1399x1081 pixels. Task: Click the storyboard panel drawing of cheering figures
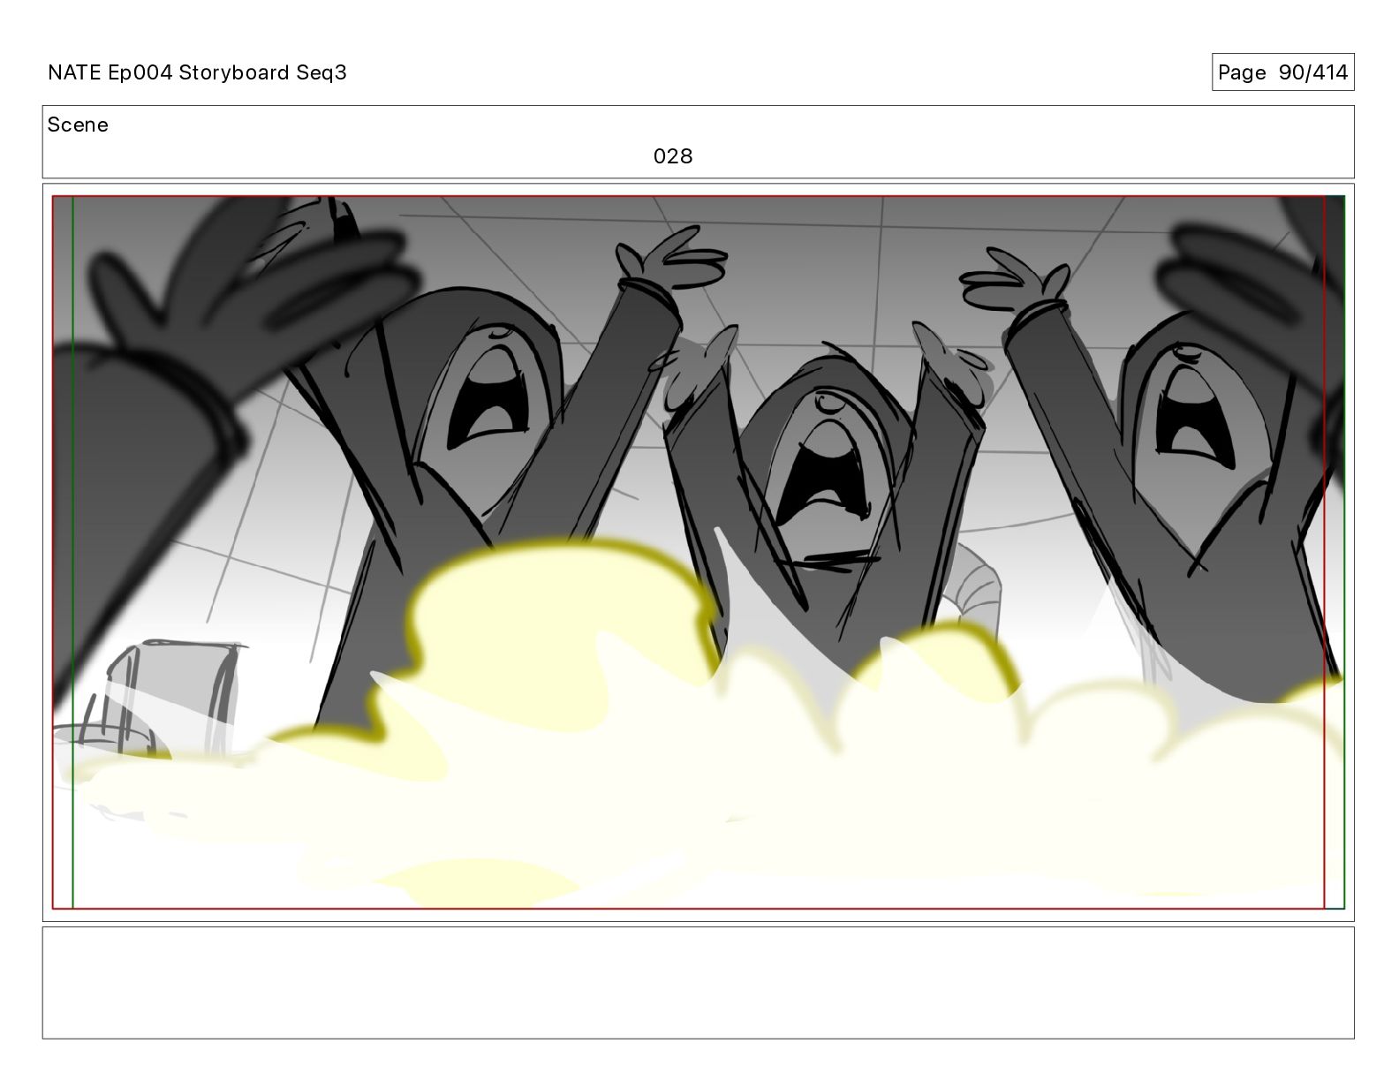point(698,552)
